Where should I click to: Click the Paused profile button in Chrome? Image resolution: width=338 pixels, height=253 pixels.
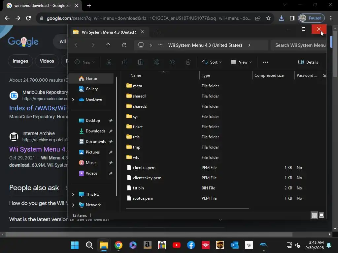(311, 18)
